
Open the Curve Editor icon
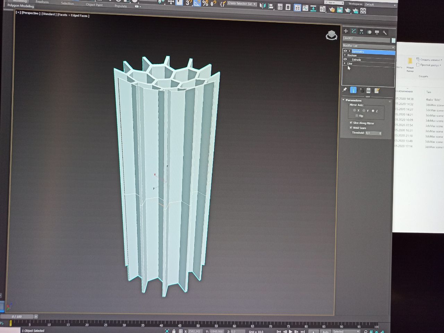coord(305,8)
